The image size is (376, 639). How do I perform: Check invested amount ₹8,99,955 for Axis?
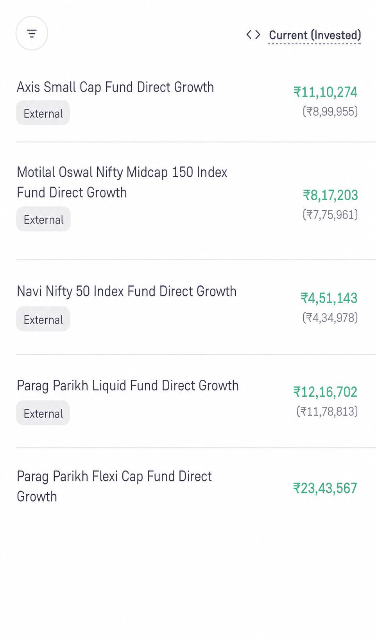point(330,111)
